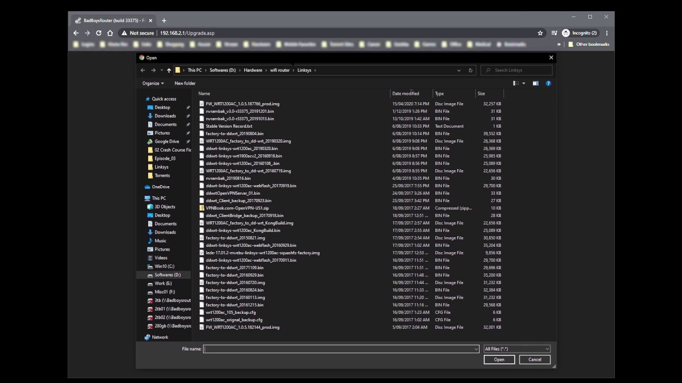Go back in Chrome browser
The image size is (682, 383).
(76, 33)
